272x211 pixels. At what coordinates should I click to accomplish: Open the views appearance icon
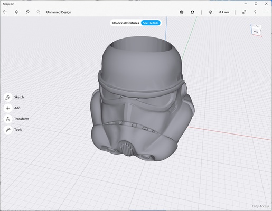(210, 12)
